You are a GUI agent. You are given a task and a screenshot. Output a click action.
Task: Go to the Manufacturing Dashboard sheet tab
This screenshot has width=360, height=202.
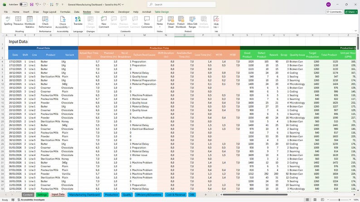(84, 195)
